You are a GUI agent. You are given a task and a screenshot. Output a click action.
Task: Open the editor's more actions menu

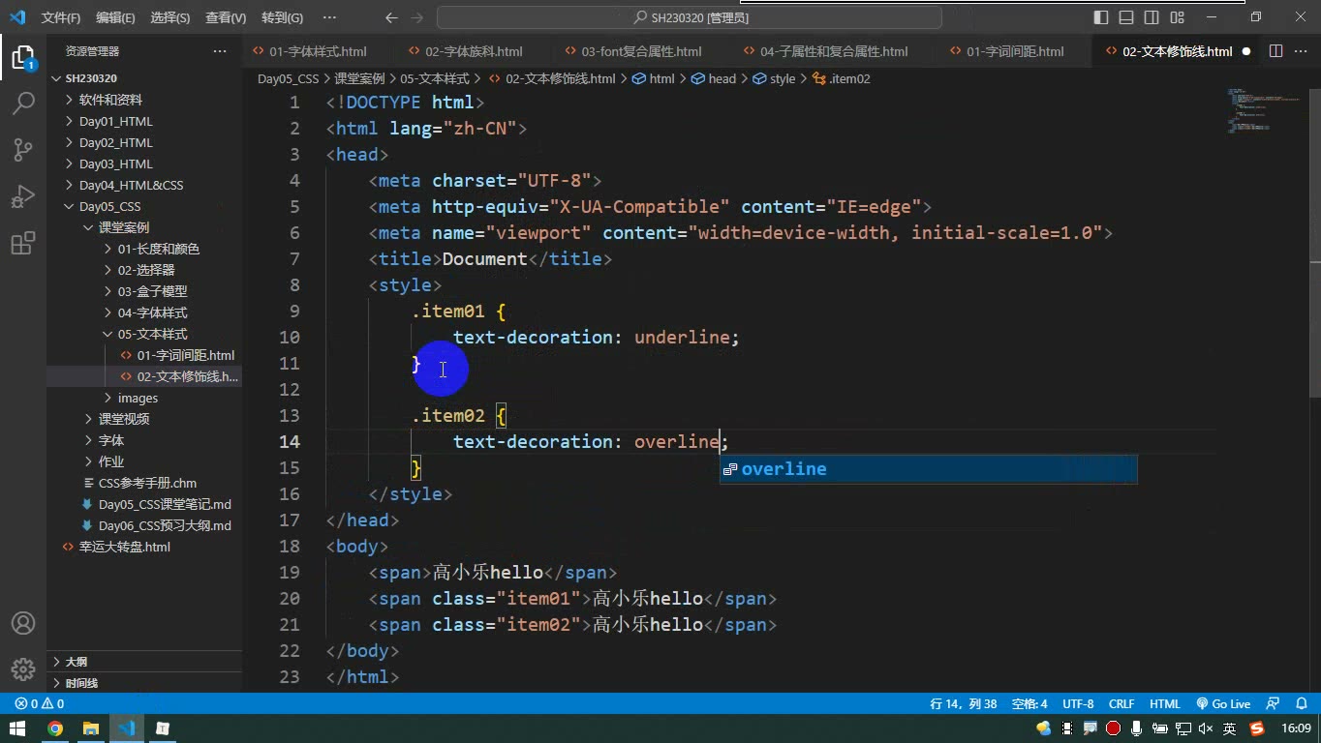1301,51
